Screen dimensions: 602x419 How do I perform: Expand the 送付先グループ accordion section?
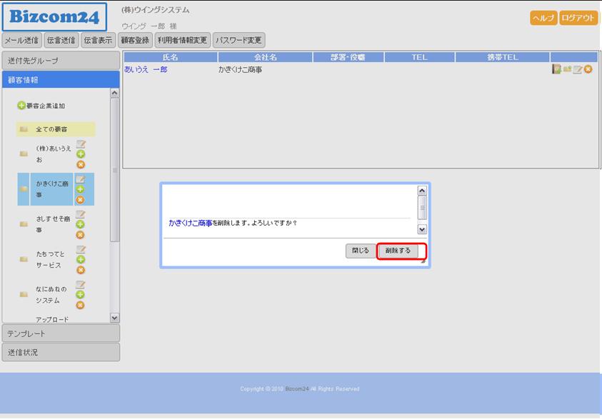[61, 61]
